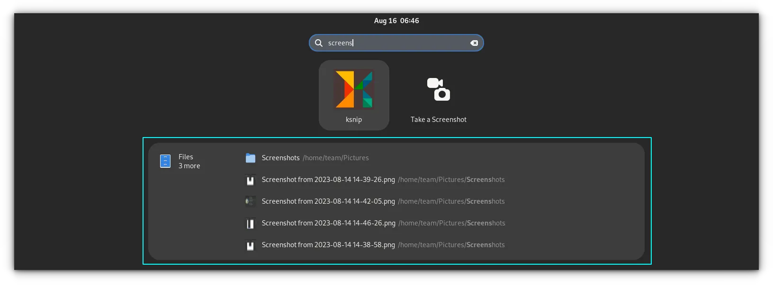Click the Take a Screenshot camera icon
773x285 pixels.
click(x=439, y=89)
